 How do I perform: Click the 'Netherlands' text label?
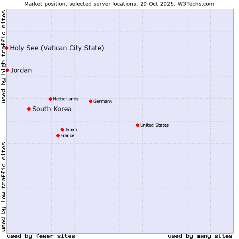pyautogui.click(x=65, y=99)
